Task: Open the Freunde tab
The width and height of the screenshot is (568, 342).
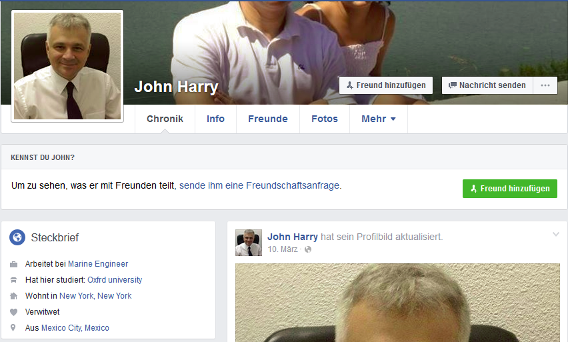Action: [x=268, y=119]
